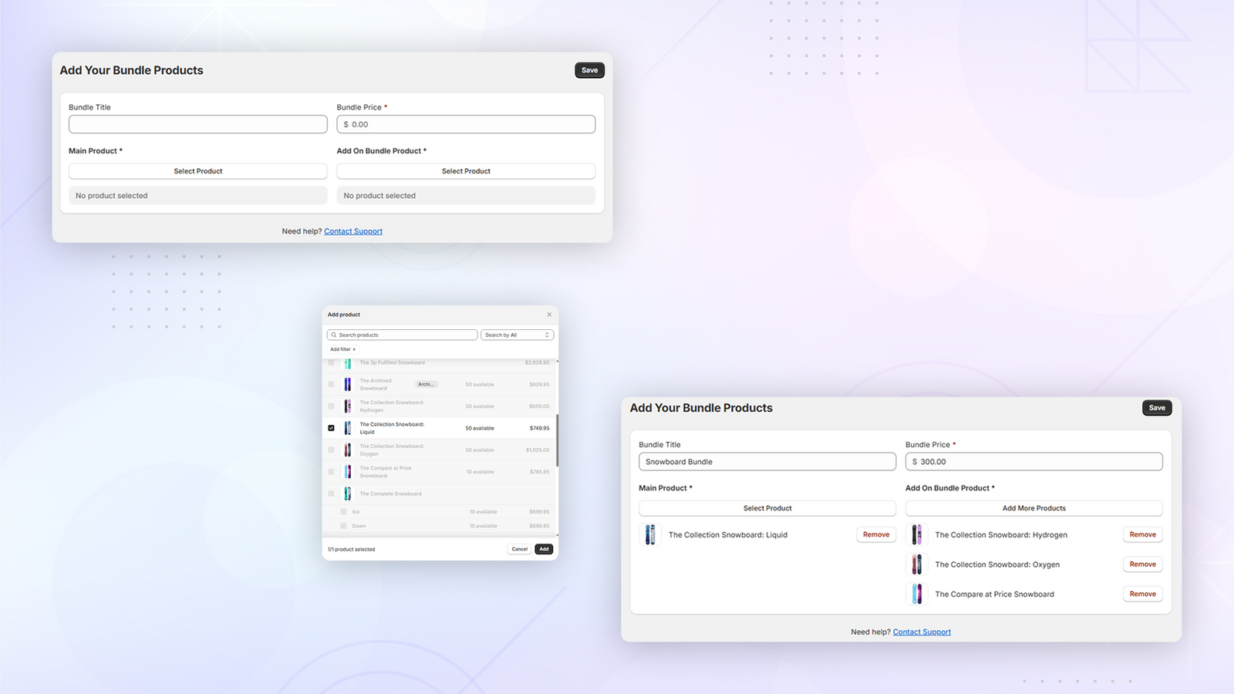Image resolution: width=1234 pixels, height=694 pixels.
Task: Check the Dawn variant checkbox
Action: 344,526
